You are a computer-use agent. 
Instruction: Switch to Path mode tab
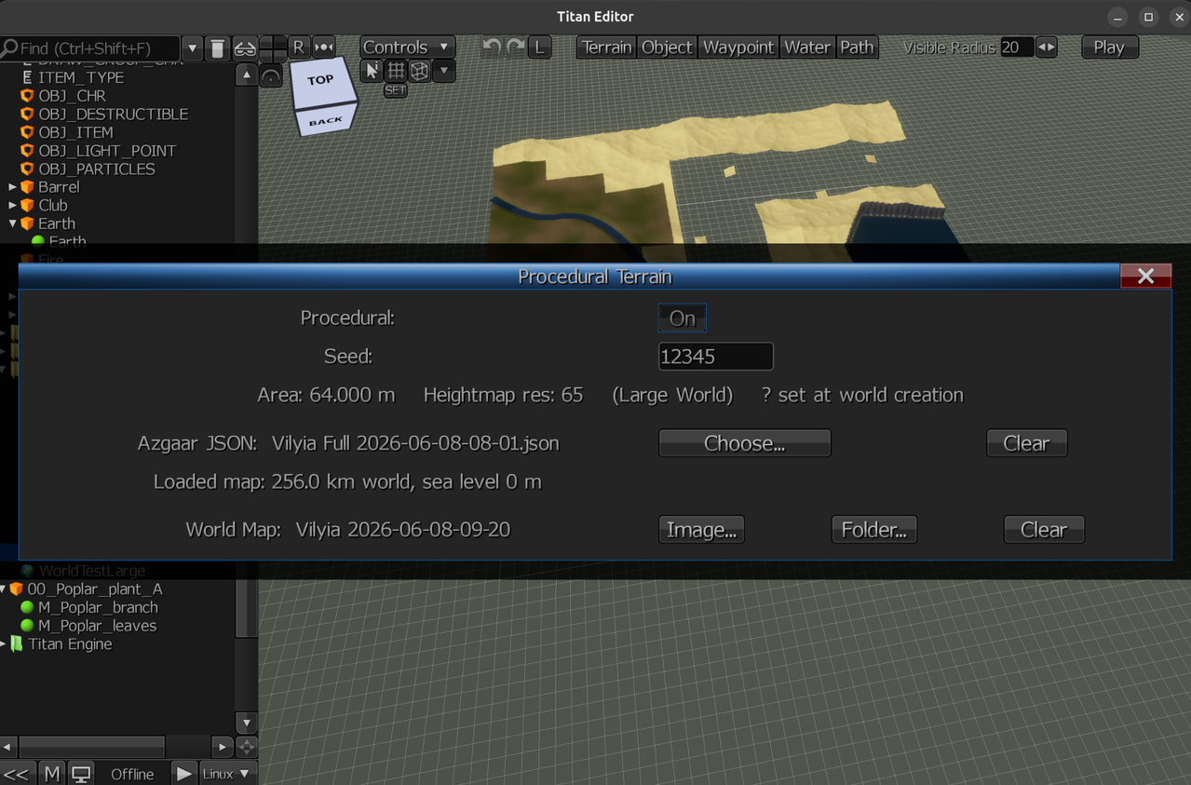click(857, 47)
